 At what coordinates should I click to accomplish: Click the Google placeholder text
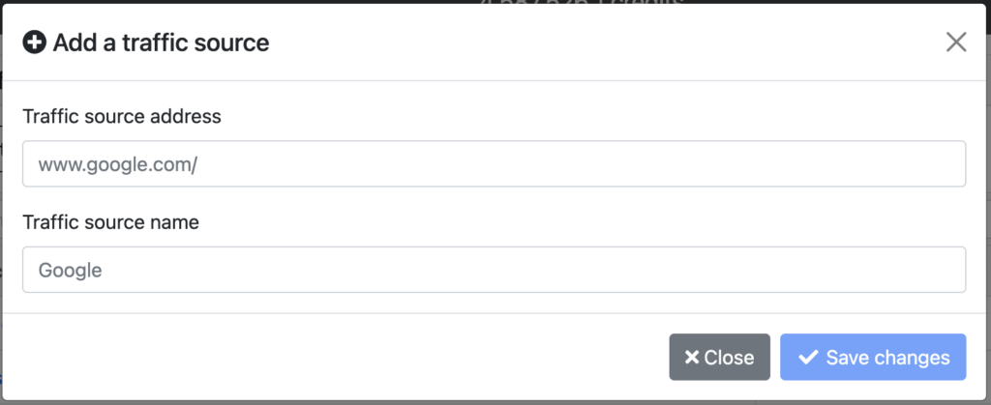70,270
